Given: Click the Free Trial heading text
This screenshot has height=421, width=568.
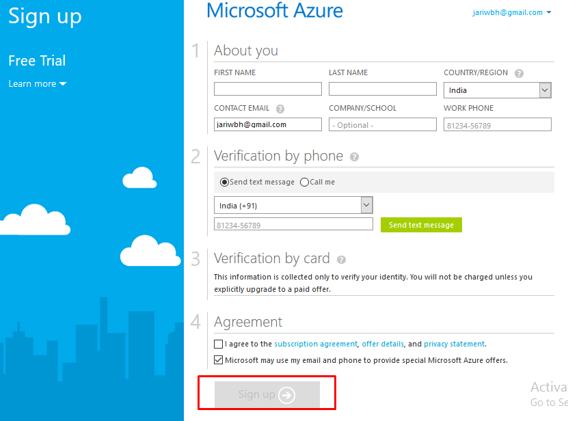Looking at the screenshot, I should 37,61.
